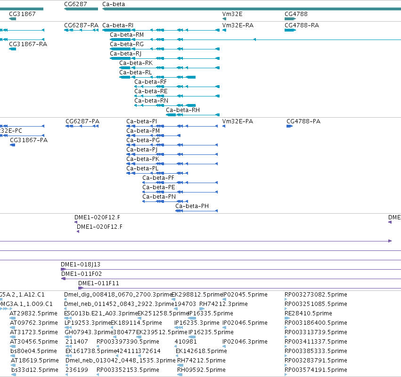Screen dimensions: 401x377
Task: Click the CG31867-PA CDS label
Action: click(29, 140)
